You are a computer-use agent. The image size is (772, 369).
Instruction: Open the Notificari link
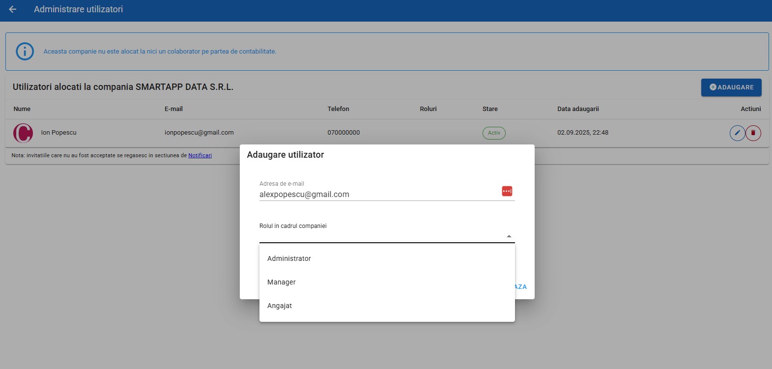(200, 155)
